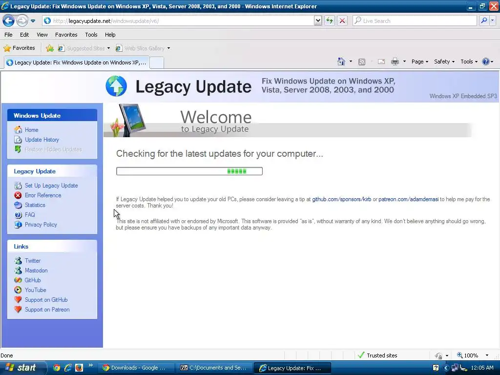Image resolution: width=500 pixels, height=375 pixels.
Task: Open a new blank tab
Action: 157,63
